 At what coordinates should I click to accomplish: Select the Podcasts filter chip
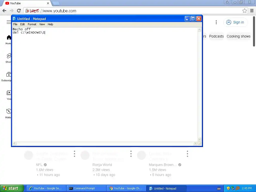[216, 36]
